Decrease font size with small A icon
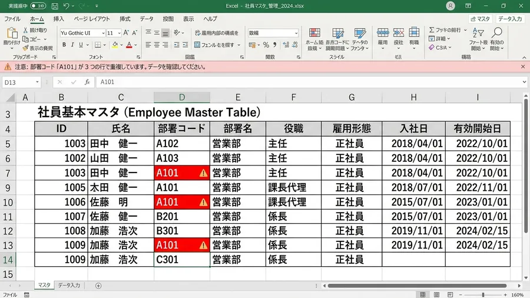Viewport: 530px width, 298px height. [134, 33]
